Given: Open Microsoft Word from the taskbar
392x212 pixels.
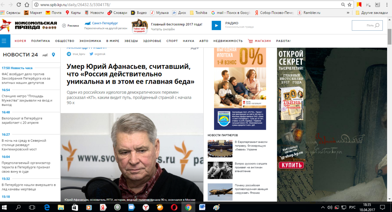Looking at the screenshot, I should (x=202, y=207).
